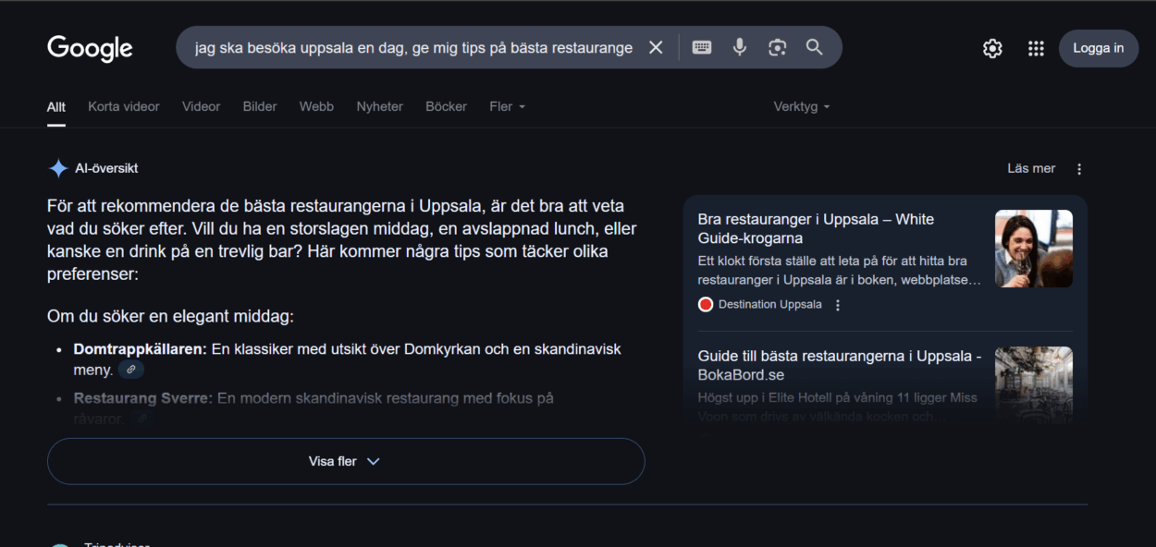Open the White Guide article thumbnail
1156x547 pixels.
point(1034,249)
